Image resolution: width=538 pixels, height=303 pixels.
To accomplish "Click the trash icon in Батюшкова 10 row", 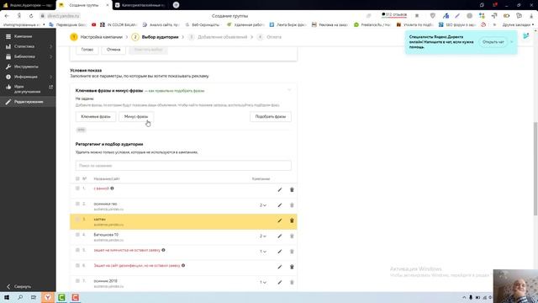I will [x=292, y=236].
